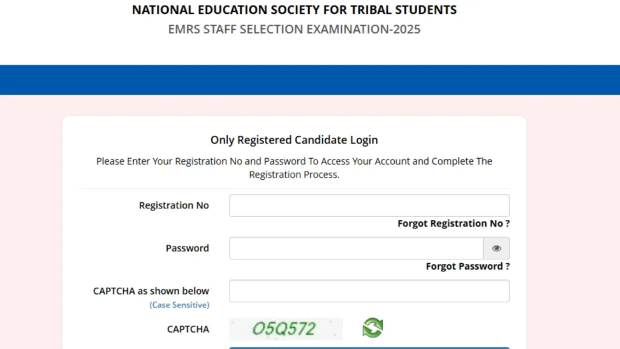Click the blue navigation bar at the top
Viewport: 620px width, 349px height.
[310, 79]
